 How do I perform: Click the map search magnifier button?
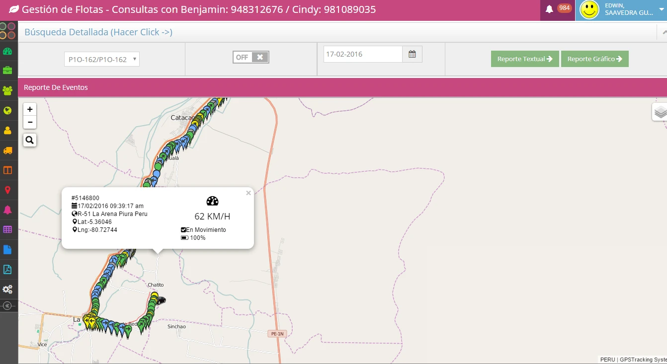pyautogui.click(x=30, y=141)
